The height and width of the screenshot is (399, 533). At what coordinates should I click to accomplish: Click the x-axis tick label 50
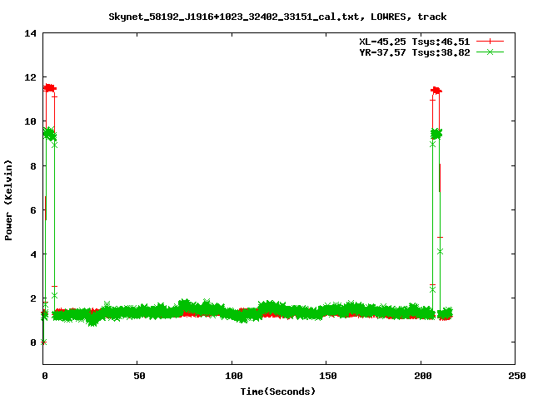click(x=139, y=376)
